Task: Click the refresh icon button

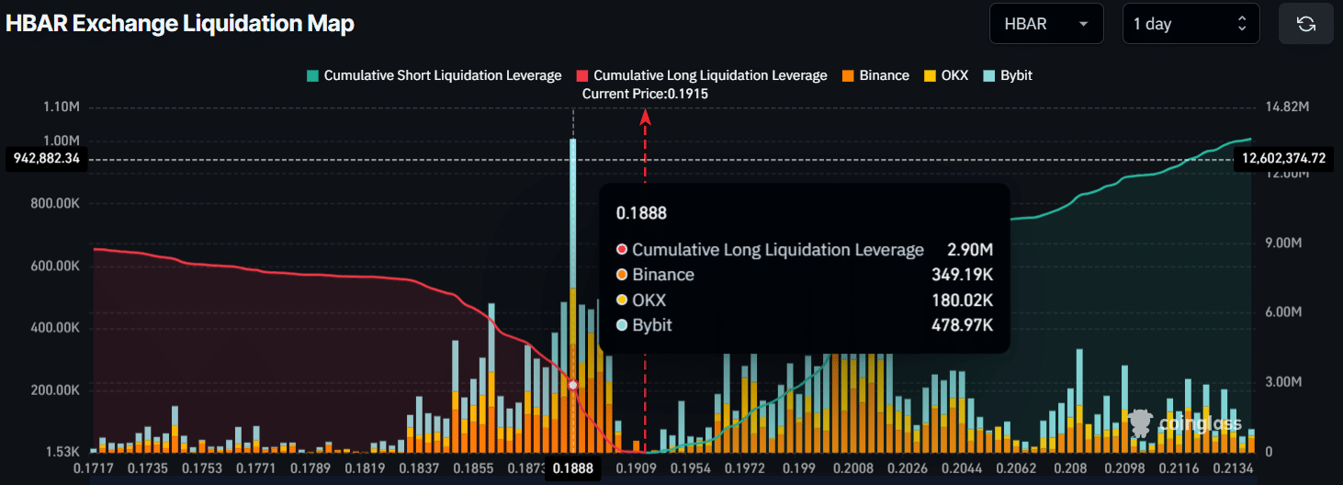Action: pos(1305,24)
